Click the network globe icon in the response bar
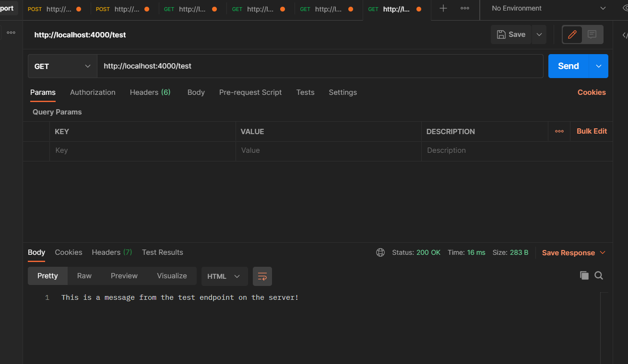 pyautogui.click(x=380, y=252)
